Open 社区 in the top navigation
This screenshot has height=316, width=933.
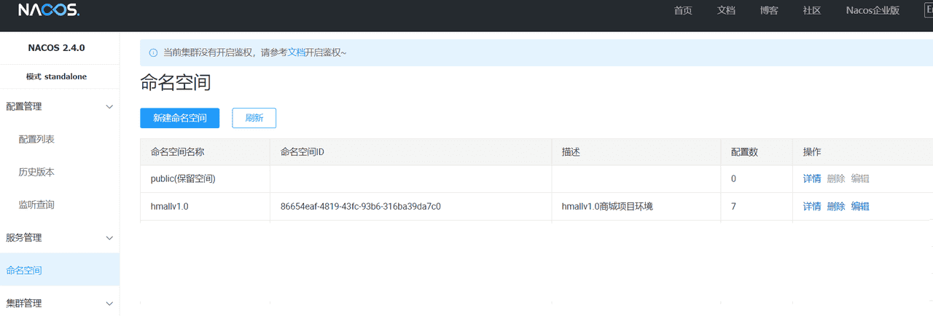(812, 10)
